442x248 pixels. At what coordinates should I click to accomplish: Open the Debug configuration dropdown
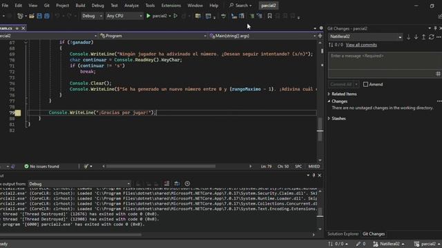click(92, 16)
